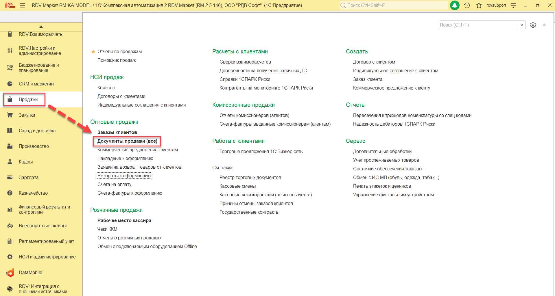
Task: Open the history clock icon
Action: [x=467, y=5]
